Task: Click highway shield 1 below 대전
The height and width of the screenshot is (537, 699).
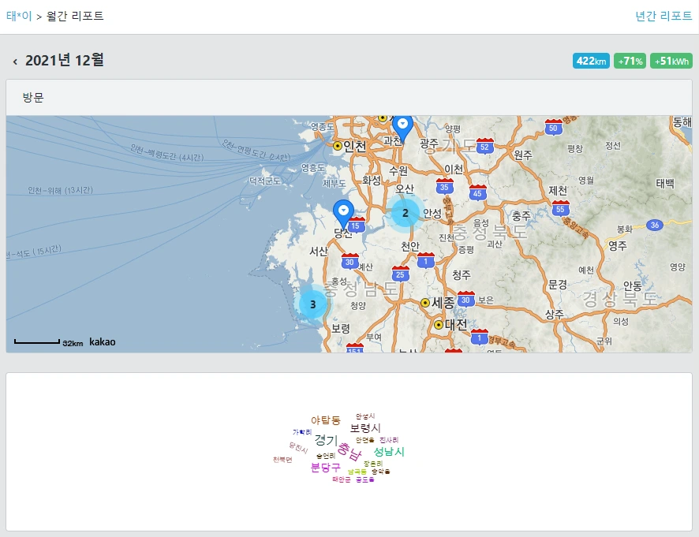Action: 480,337
